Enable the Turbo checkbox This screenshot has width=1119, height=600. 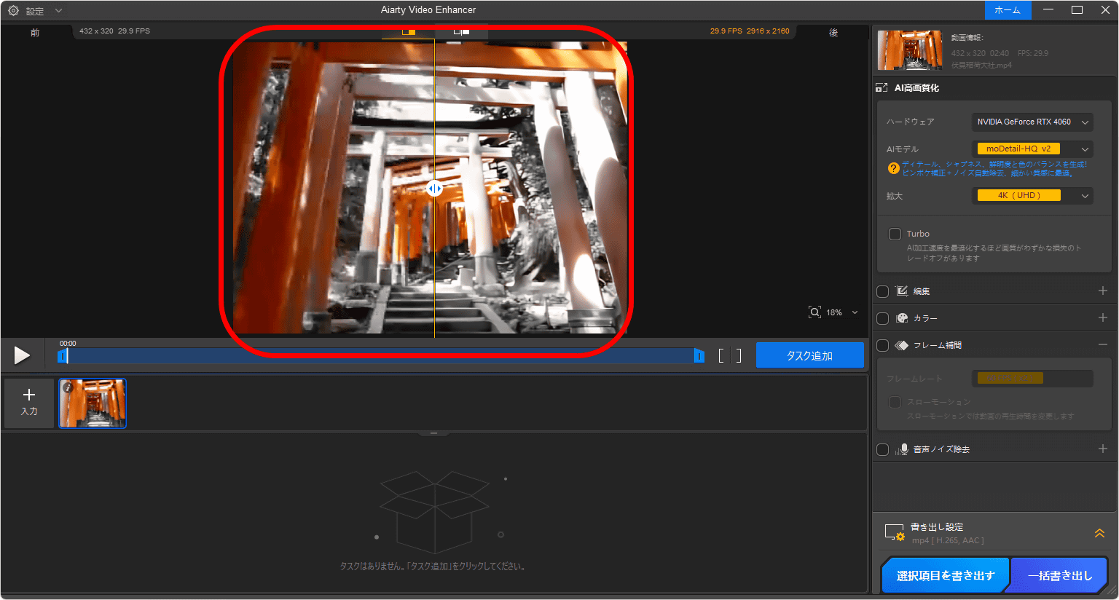895,234
